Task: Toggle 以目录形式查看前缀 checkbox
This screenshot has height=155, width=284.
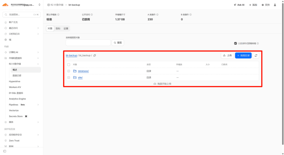Action: point(236,43)
